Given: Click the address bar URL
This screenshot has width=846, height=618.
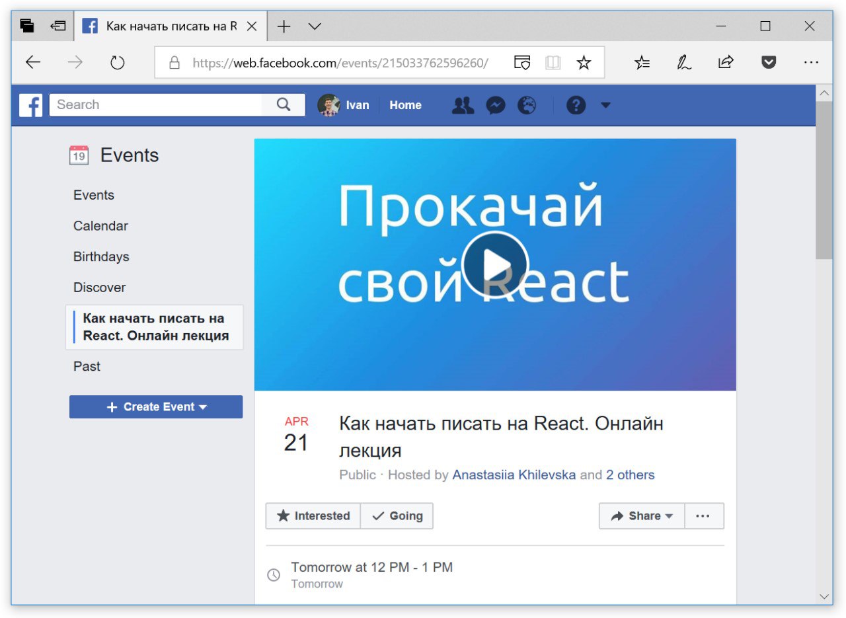Looking at the screenshot, I should coord(340,63).
